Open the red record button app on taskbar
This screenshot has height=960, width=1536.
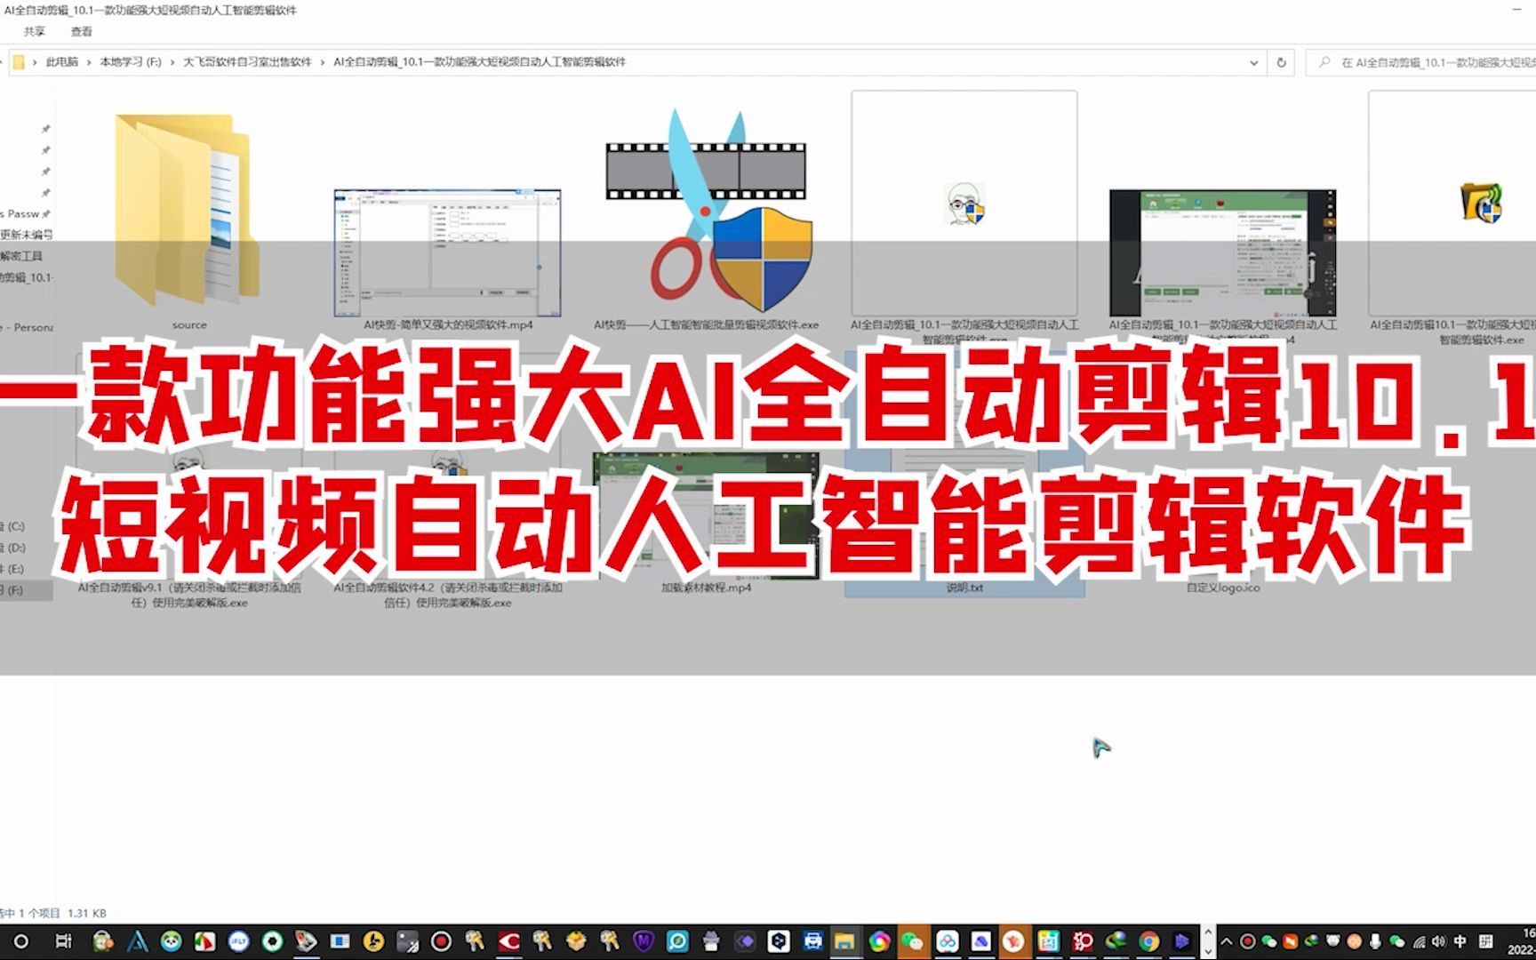click(x=442, y=941)
